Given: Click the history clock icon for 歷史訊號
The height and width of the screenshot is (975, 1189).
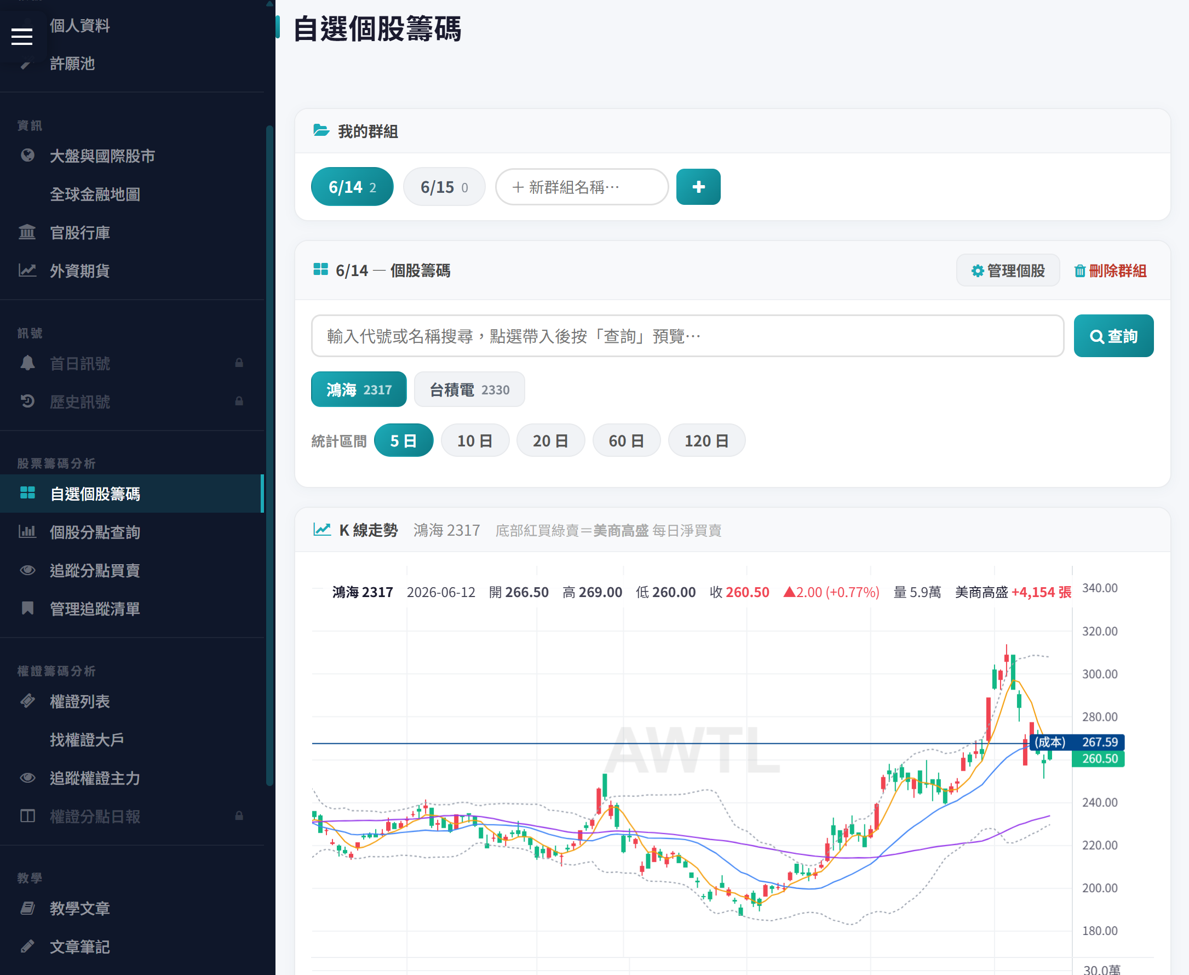Looking at the screenshot, I should [27, 401].
